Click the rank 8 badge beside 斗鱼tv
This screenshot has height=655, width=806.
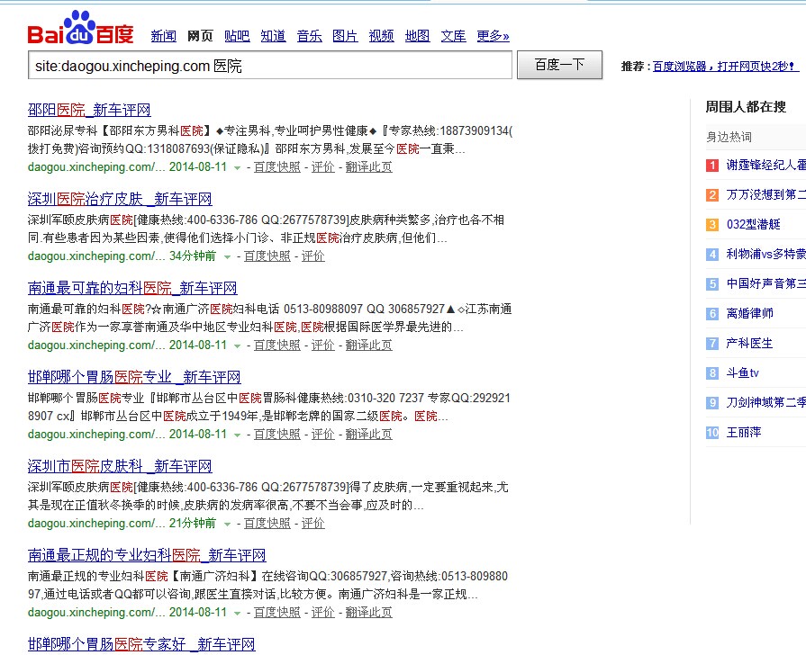[x=711, y=373]
